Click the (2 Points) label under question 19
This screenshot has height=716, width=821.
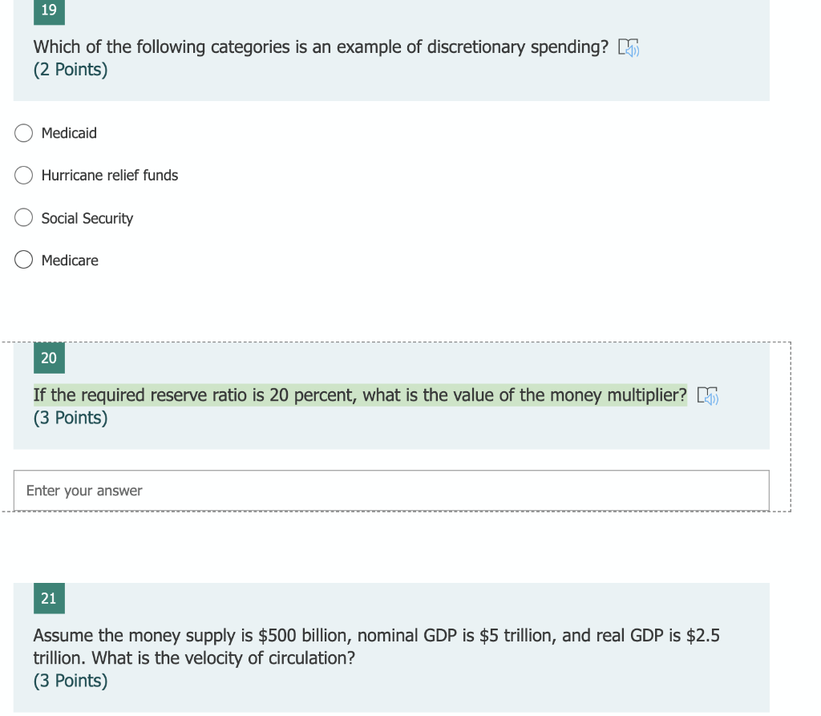71,69
